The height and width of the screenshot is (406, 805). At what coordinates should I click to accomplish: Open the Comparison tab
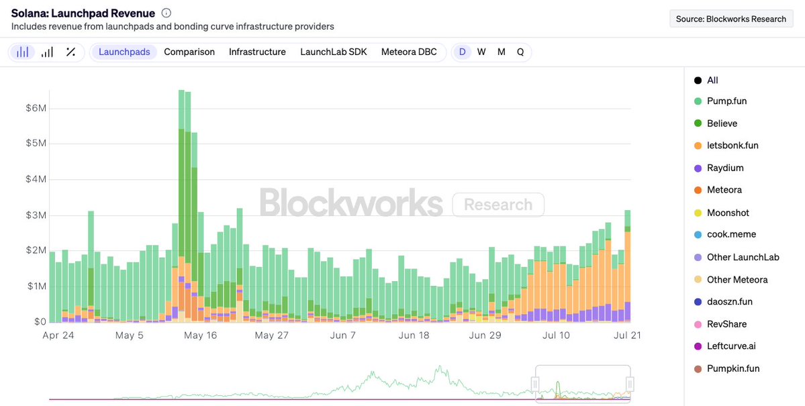pos(189,52)
